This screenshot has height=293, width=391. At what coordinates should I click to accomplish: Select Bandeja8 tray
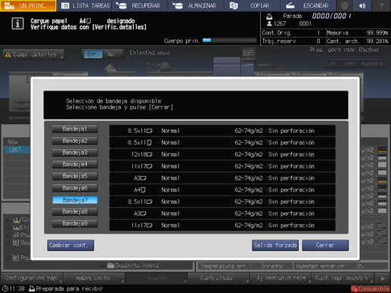[x=75, y=211]
